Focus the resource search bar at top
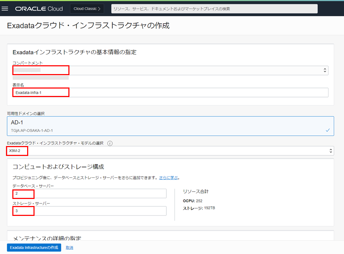This screenshot has height=254, width=344. (214, 9)
